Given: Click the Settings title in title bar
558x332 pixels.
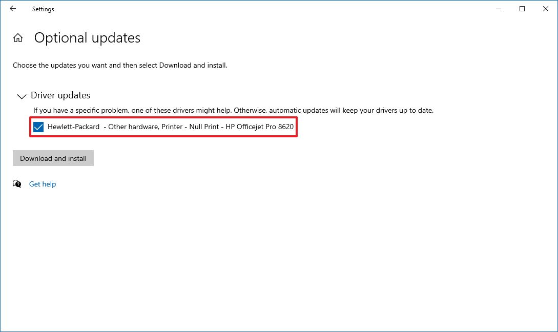Looking at the screenshot, I should coord(43,9).
